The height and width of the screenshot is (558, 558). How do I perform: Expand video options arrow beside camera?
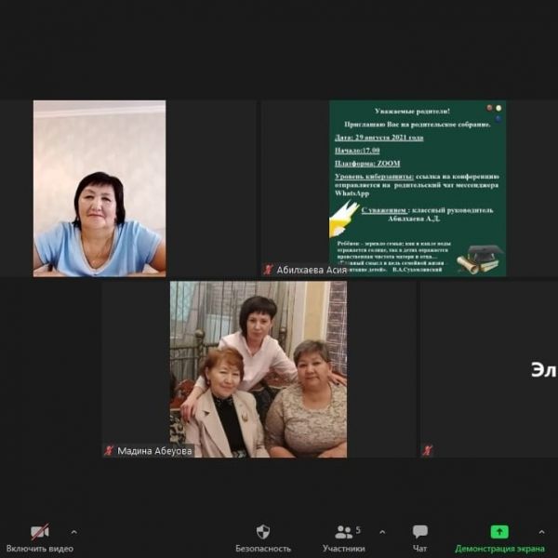[x=73, y=532]
